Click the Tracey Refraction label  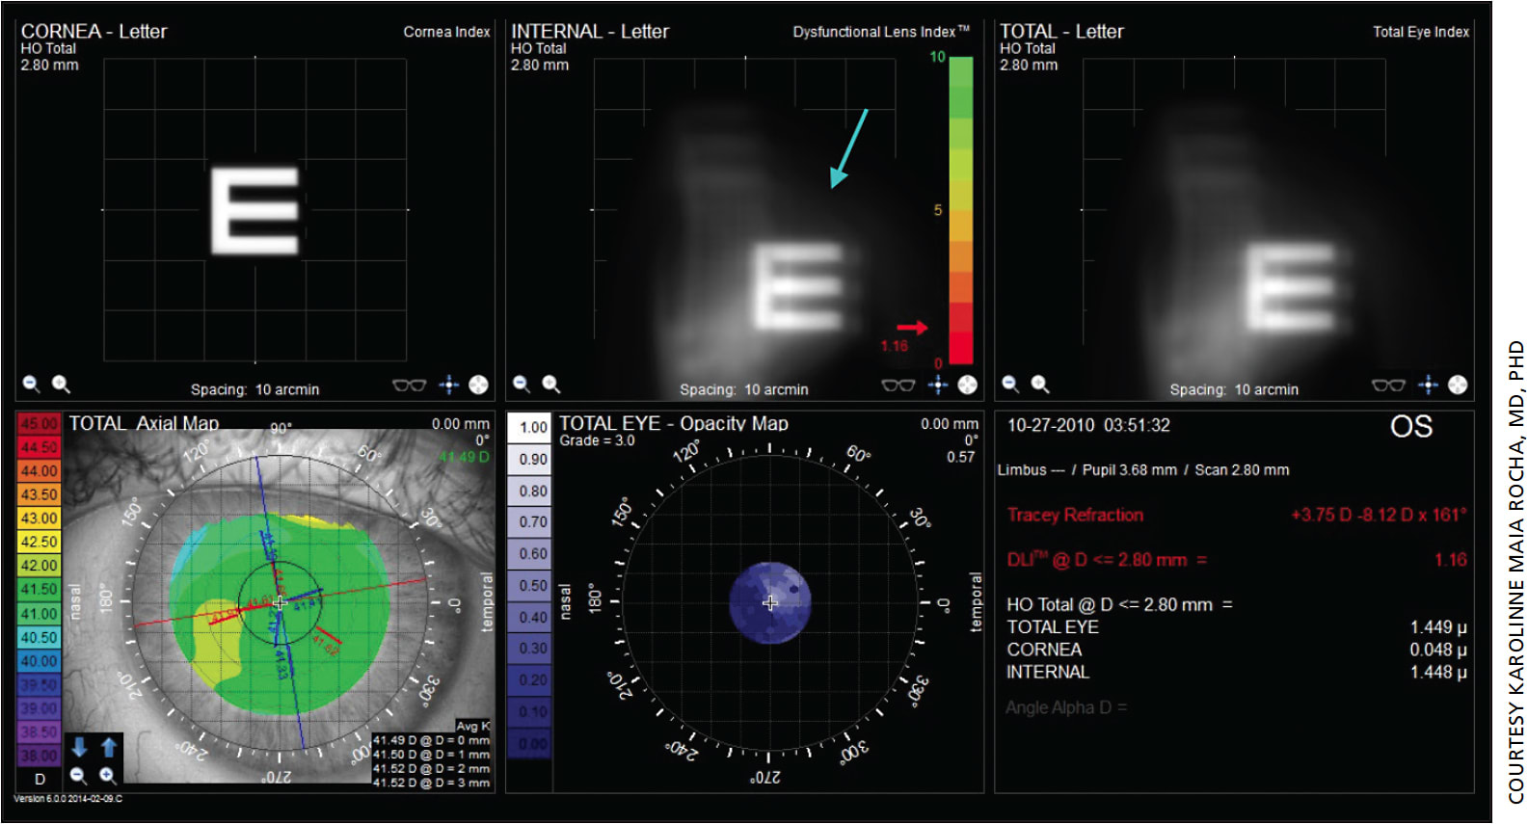pos(1075,515)
